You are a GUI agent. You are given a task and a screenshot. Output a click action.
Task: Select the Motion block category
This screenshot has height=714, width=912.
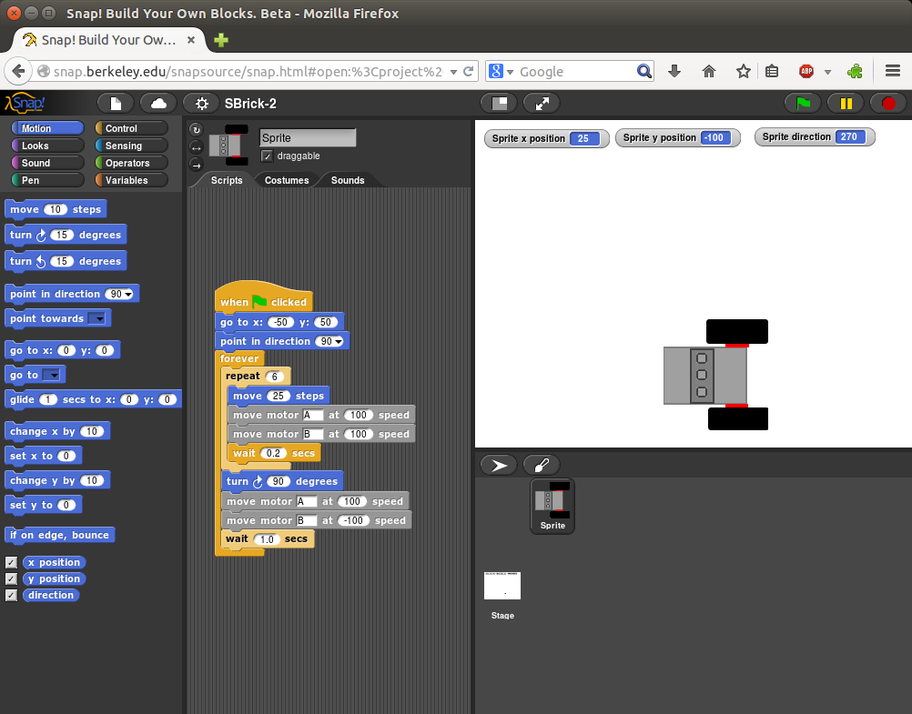point(47,128)
